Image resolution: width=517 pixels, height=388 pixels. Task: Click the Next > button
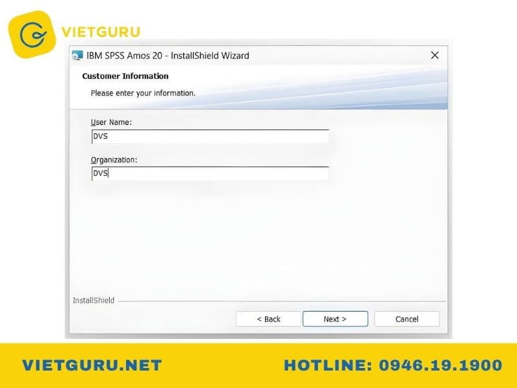[335, 319]
